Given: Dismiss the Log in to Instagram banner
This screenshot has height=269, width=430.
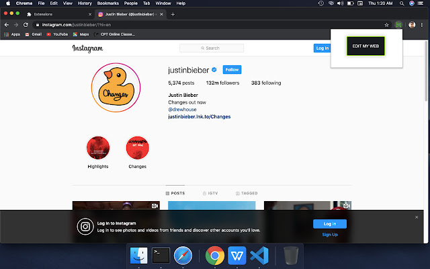Looking at the screenshot, I should click(417, 217).
